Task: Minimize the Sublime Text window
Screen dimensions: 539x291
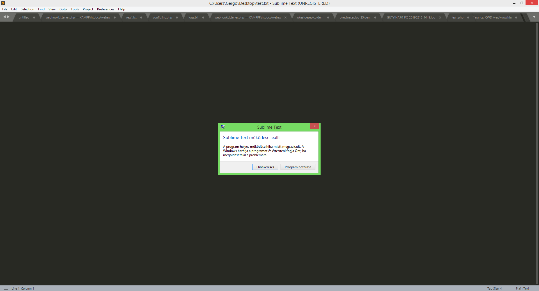Action: point(514,3)
